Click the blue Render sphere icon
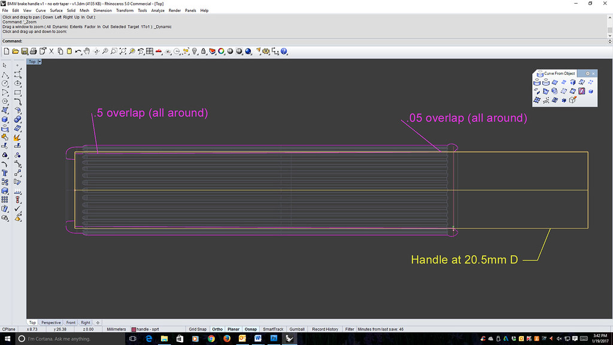 click(248, 52)
